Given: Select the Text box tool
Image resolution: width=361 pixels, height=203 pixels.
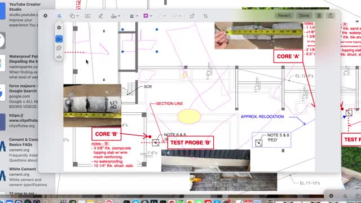Looking at the screenshot, I should pos(87,16).
